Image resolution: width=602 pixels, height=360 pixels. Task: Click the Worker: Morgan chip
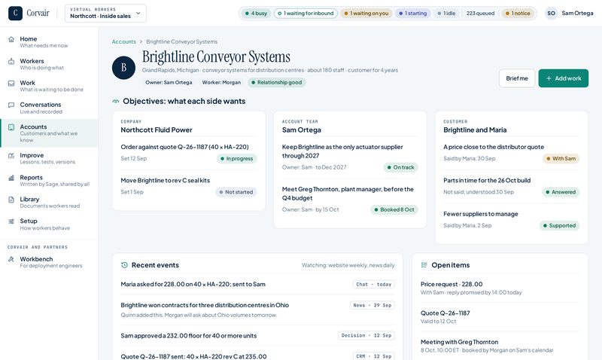221,82
